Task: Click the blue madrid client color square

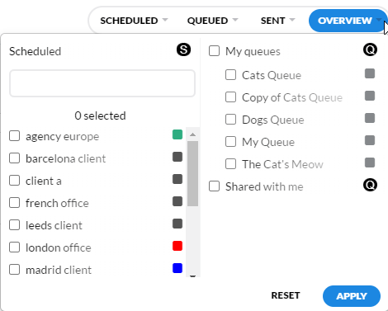Action: click(177, 268)
